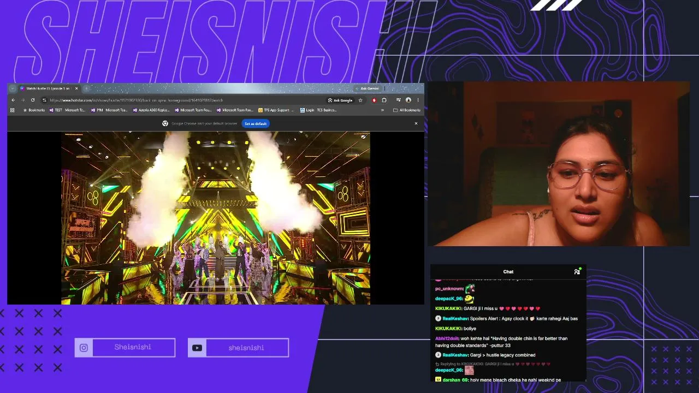Click KIKUKAKIKI's 'GARGI ji I miss u' message
Viewport: 699px width, 393px height.
tap(488, 308)
